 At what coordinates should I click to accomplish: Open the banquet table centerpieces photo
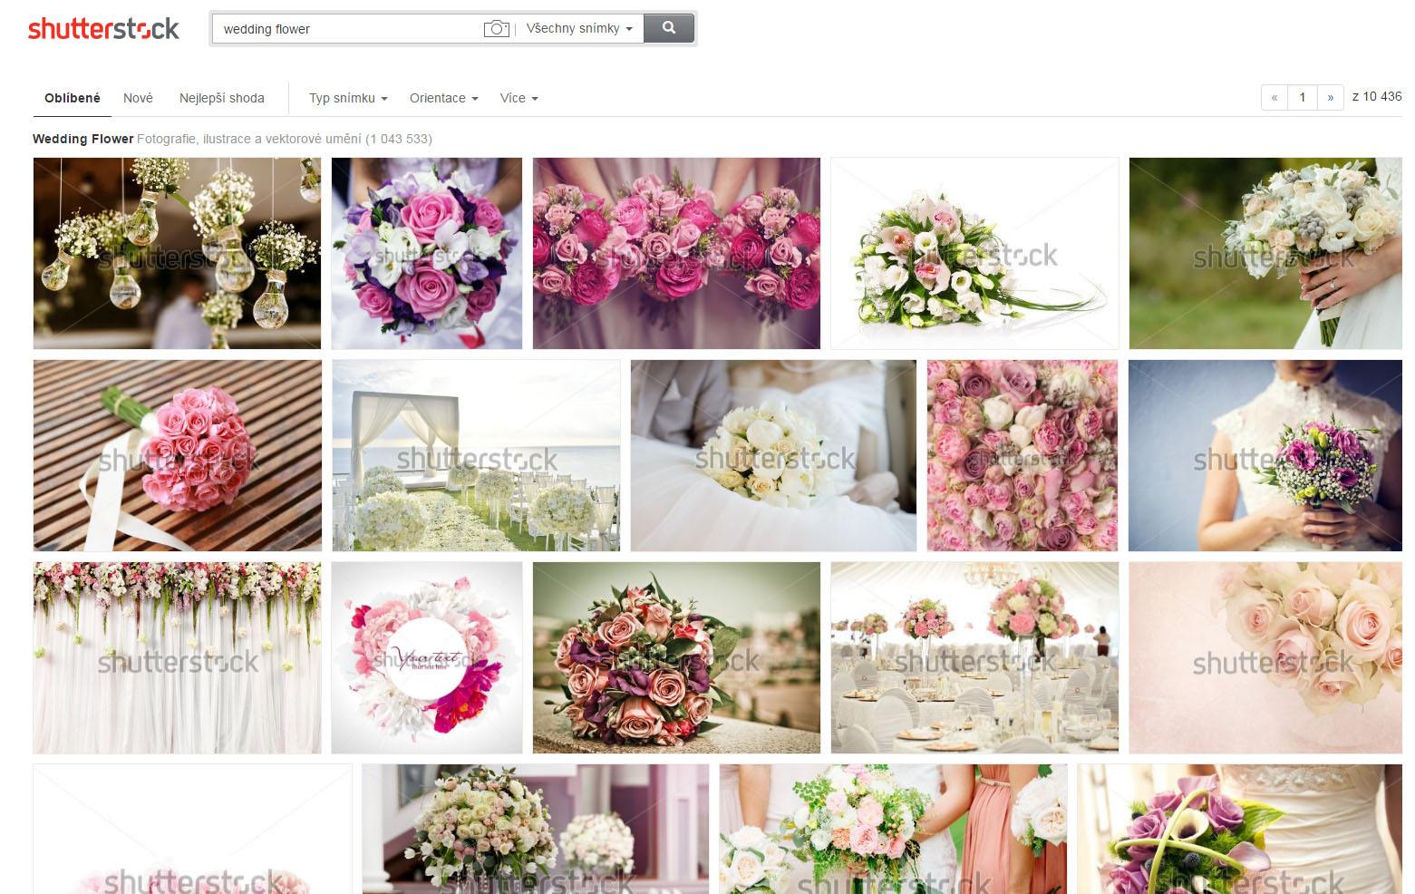[974, 657]
